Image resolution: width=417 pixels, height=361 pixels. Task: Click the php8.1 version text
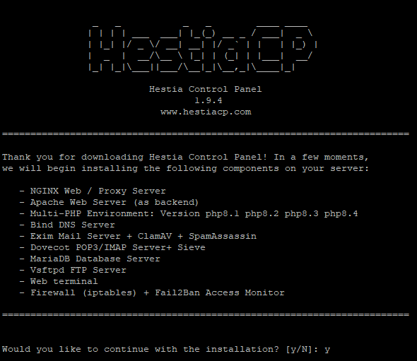coord(222,214)
